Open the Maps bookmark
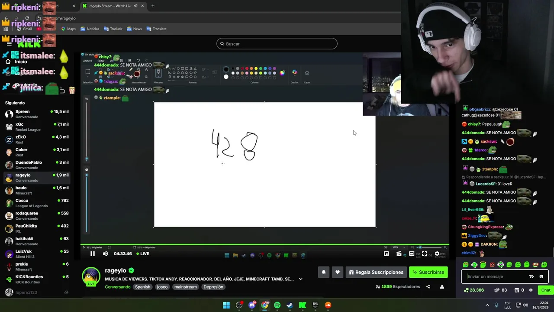The height and width of the screenshot is (312, 554). coord(68,29)
